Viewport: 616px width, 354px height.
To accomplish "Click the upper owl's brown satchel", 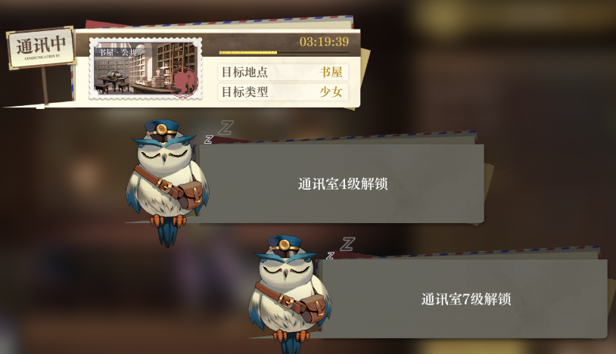I will (191, 195).
